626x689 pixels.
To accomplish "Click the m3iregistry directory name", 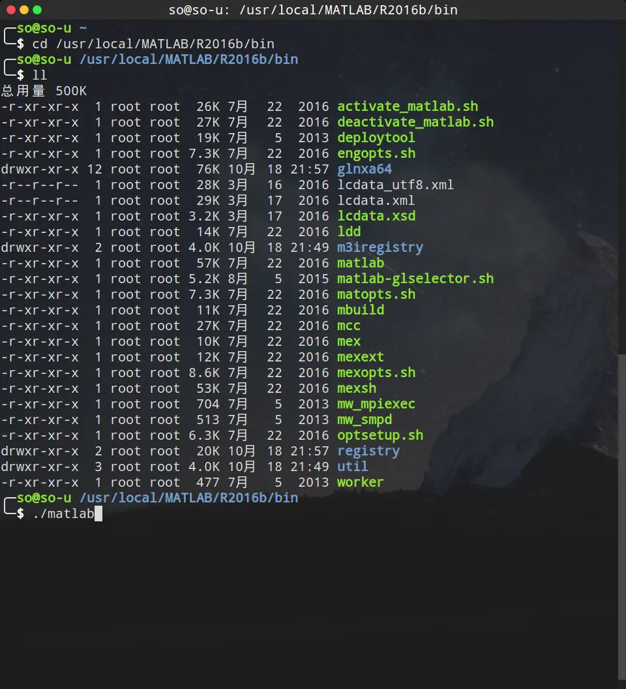I will click(x=380, y=247).
